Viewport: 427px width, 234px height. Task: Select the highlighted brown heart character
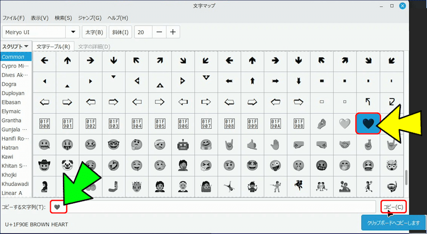coord(368,123)
